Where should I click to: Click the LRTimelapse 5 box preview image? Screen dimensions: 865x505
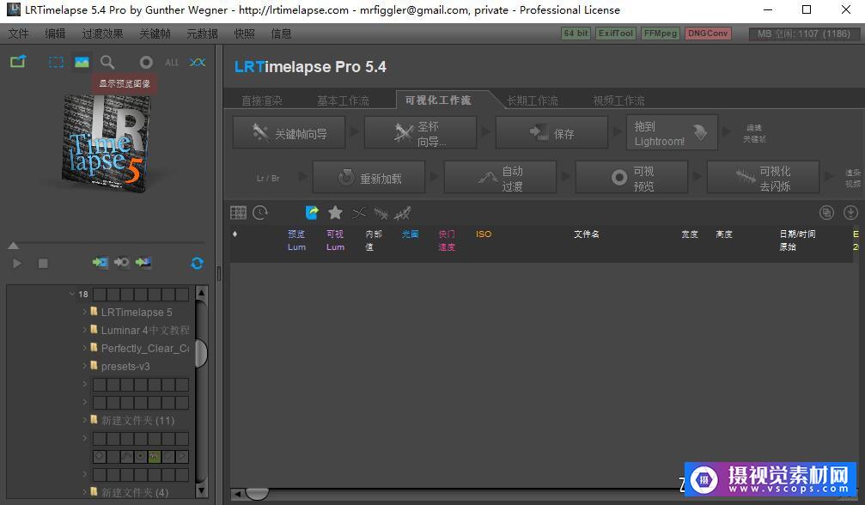106,143
